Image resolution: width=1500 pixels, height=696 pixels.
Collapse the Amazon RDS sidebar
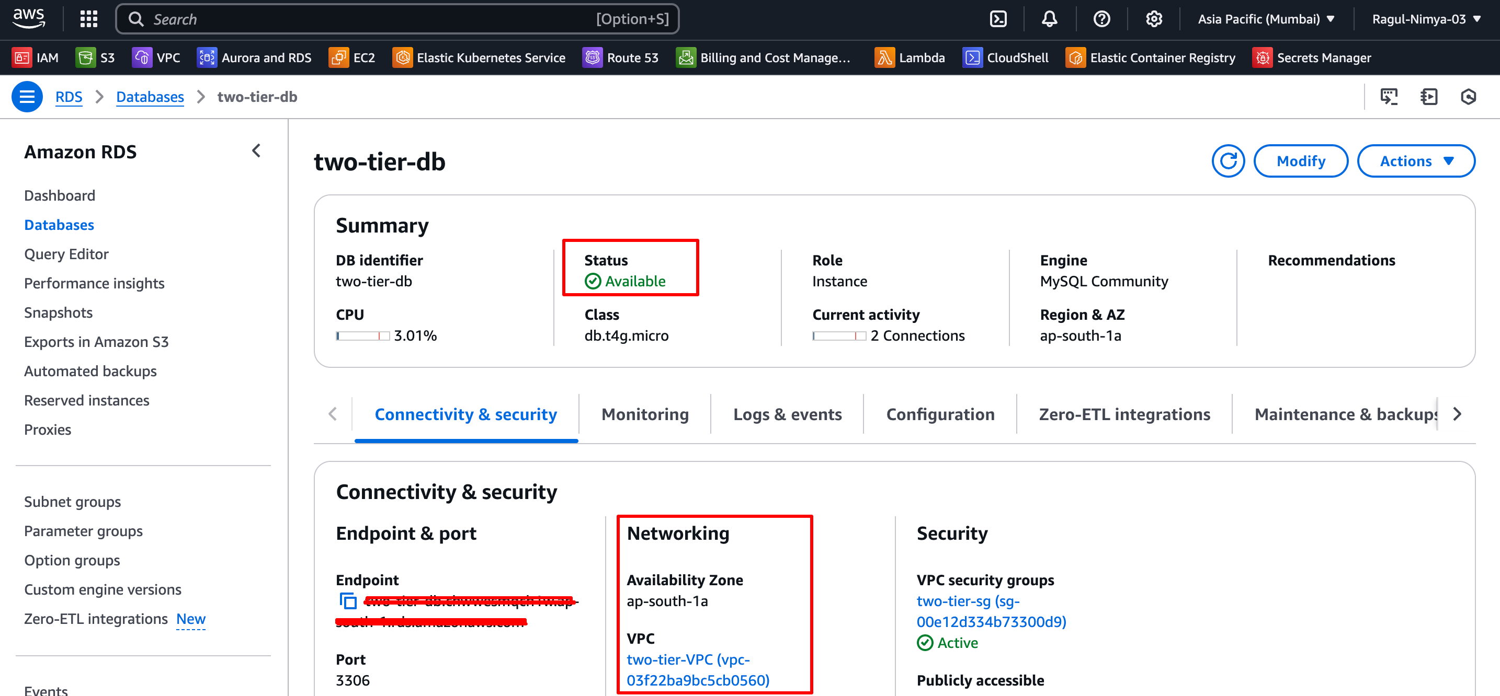click(x=256, y=150)
